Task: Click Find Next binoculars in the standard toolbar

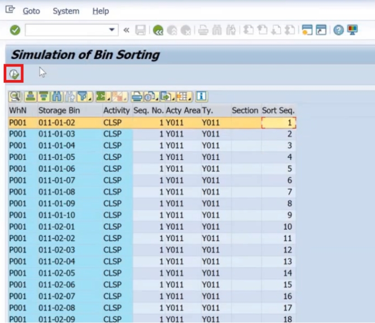Action: 231,30
